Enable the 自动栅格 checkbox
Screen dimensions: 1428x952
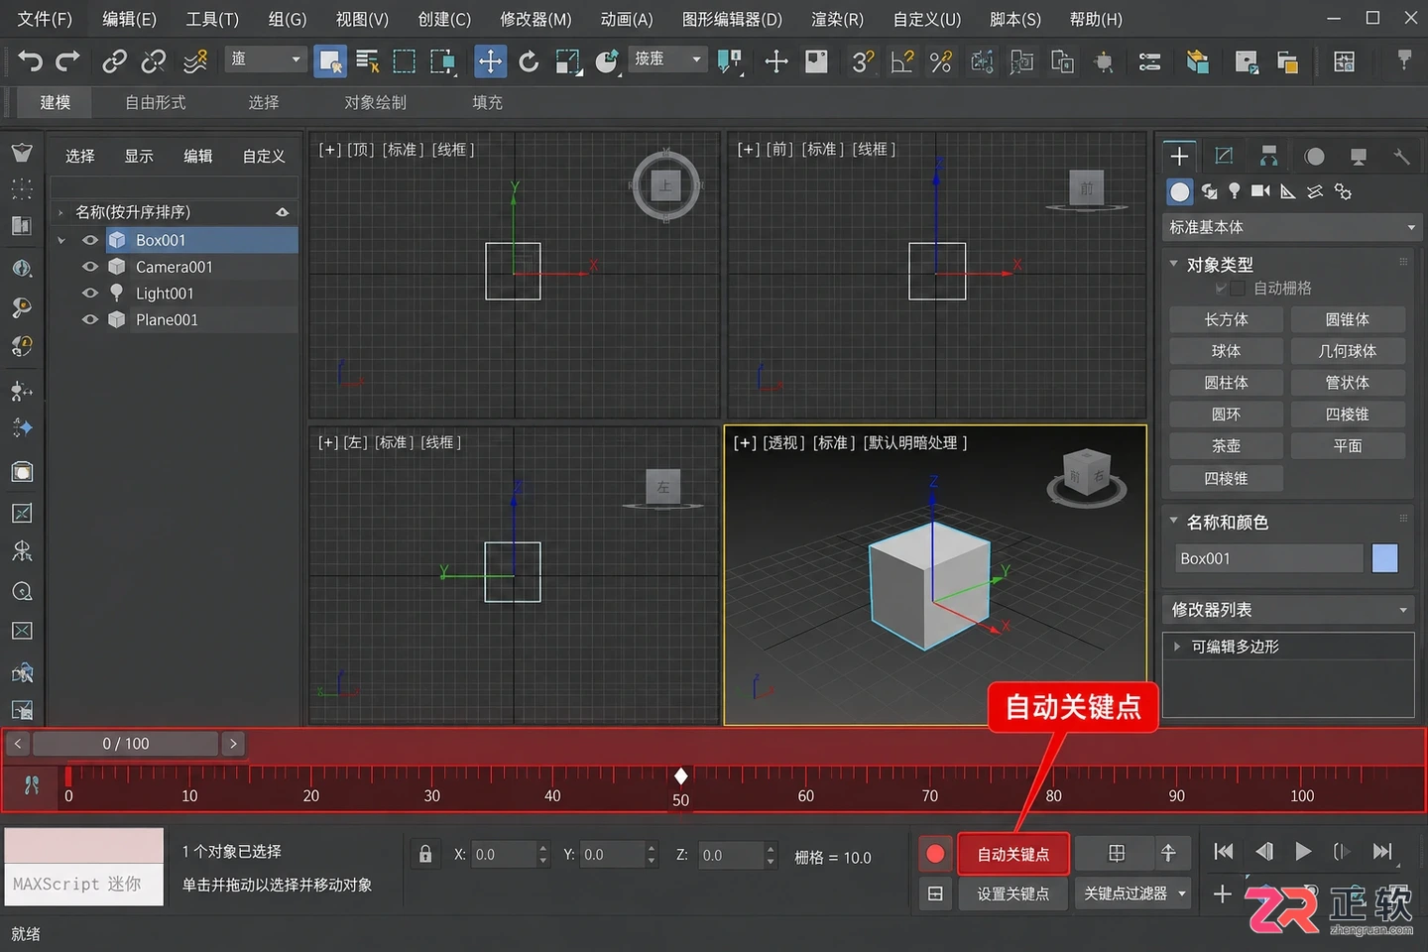click(1237, 288)
